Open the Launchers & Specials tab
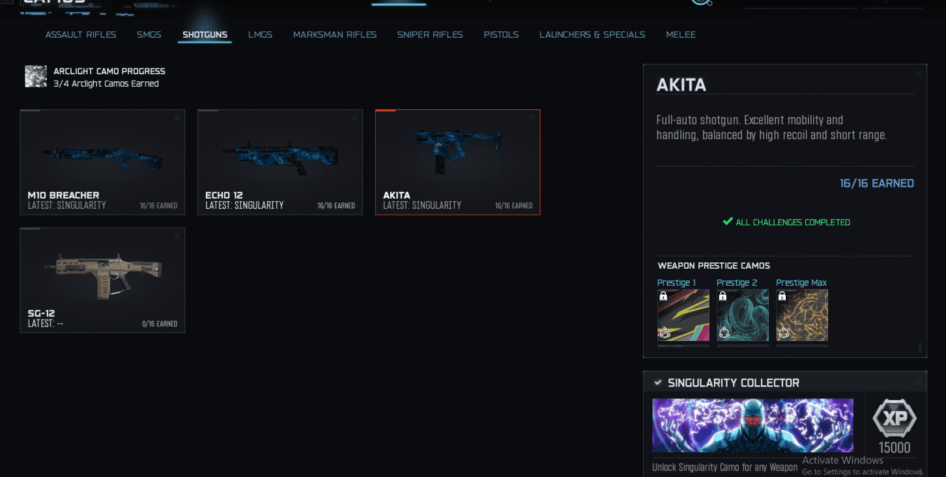 [x=592, y=34]
